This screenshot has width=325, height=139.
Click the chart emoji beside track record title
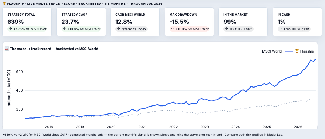click(x=7, y=49)
